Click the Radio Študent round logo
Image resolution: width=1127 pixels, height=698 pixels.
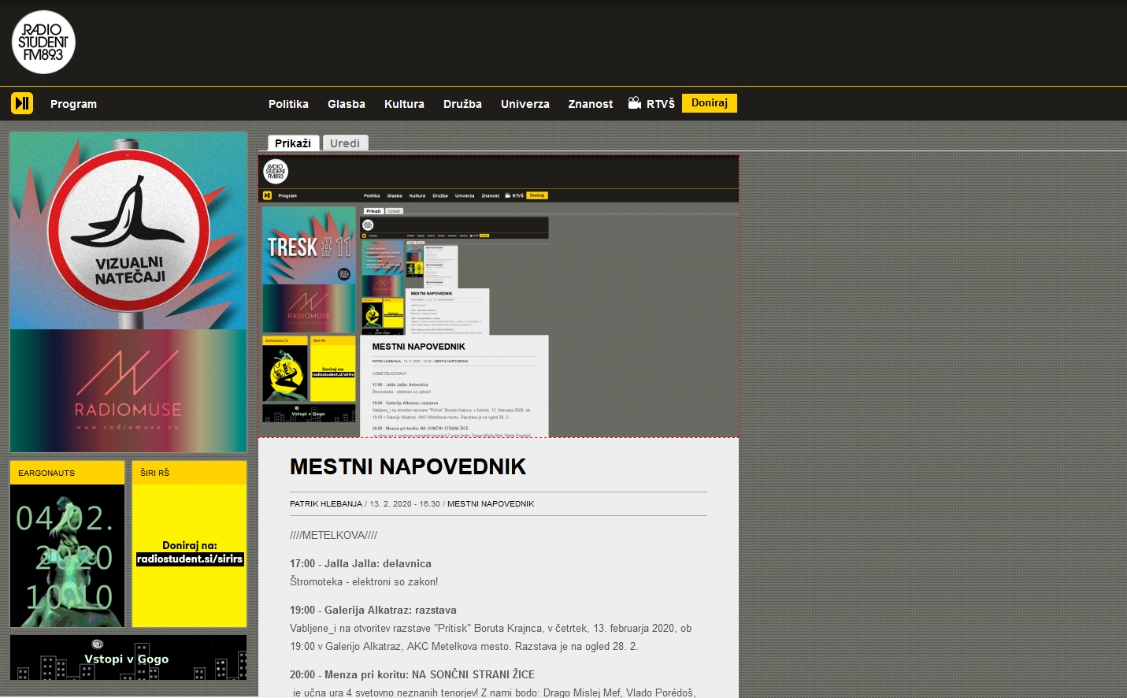pos(43,43)
